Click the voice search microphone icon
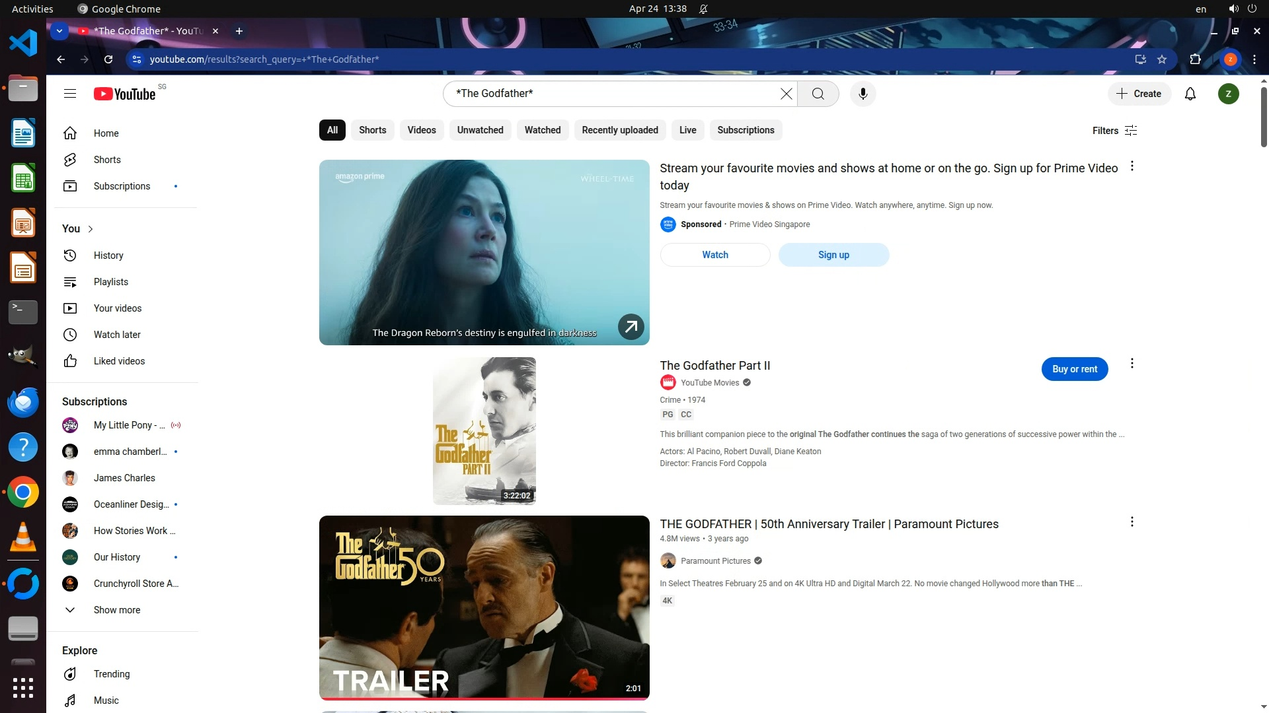The width and height of the screenshot is (1269, 713). click(863, 94)
